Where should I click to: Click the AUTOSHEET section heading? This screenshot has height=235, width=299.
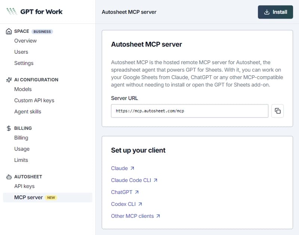(x=28, y=177)
